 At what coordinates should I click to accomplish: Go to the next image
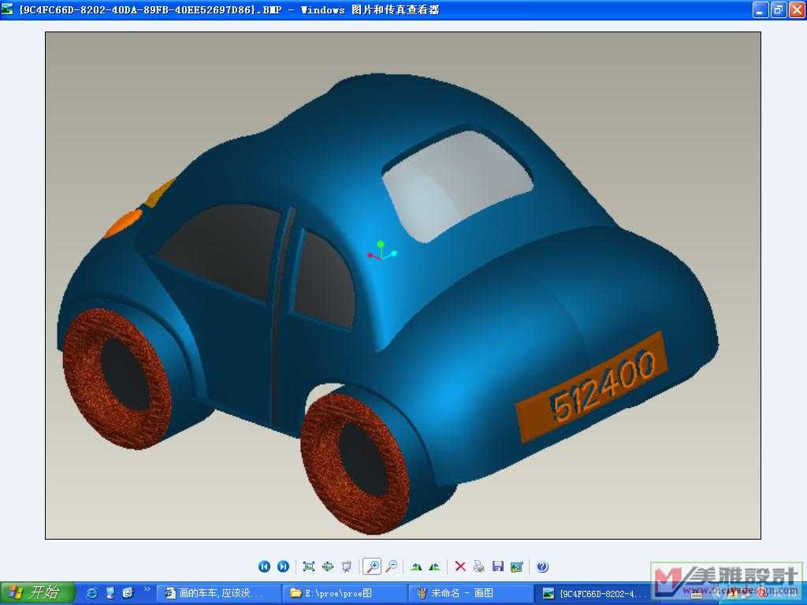click(283, 566)
